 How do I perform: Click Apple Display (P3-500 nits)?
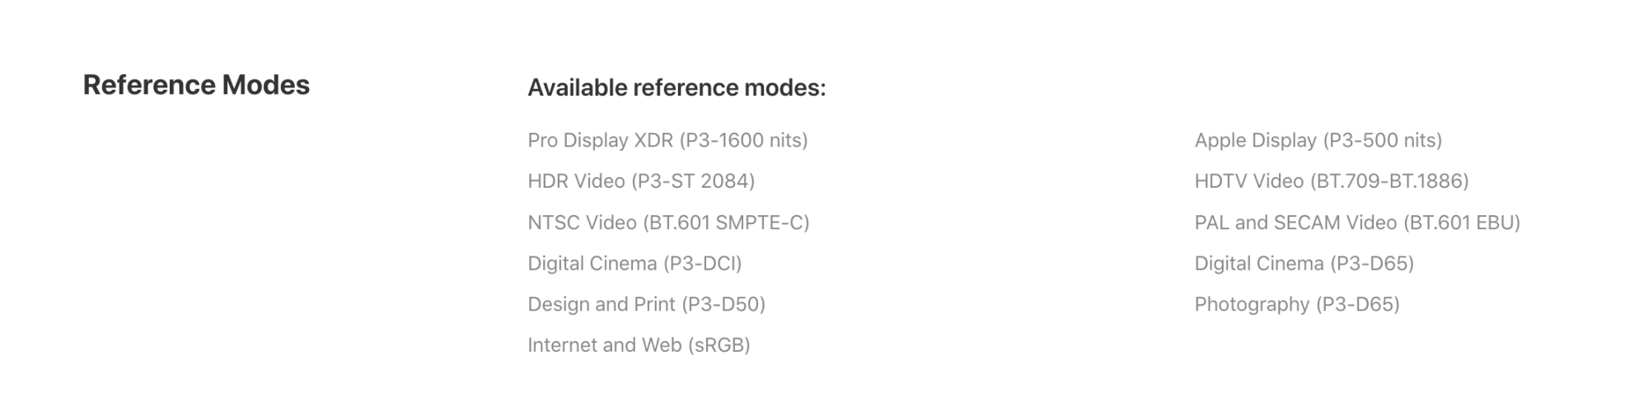pos(1318,140)
